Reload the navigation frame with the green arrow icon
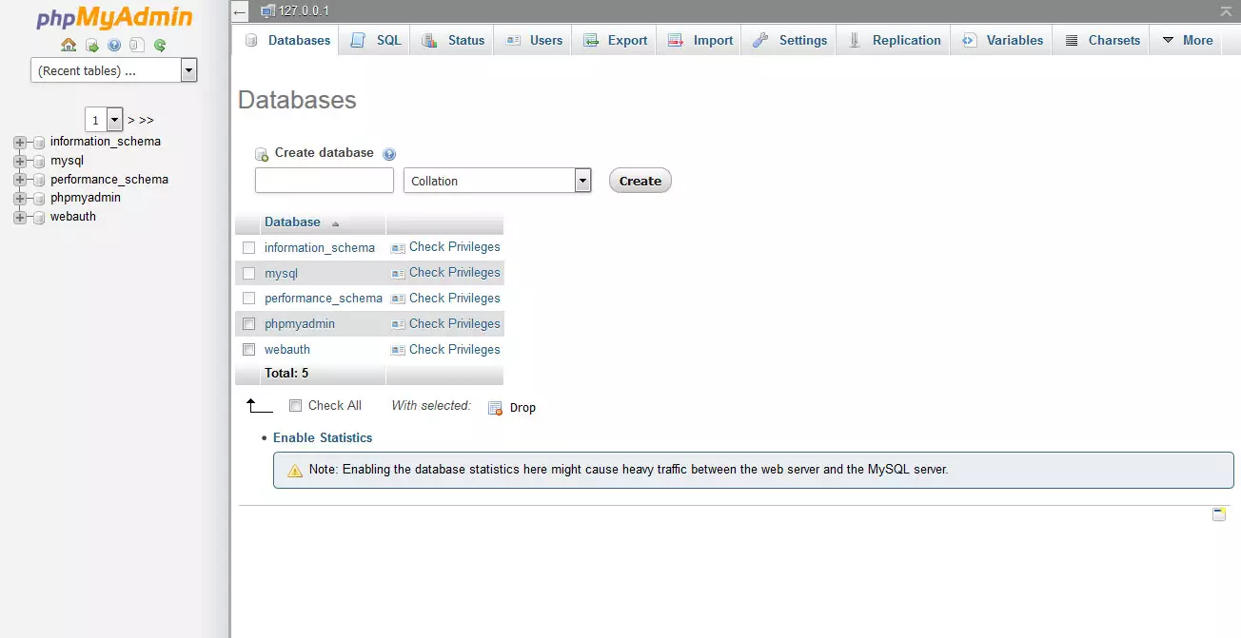Screen dimensions: 1241x638 [160, 45]
